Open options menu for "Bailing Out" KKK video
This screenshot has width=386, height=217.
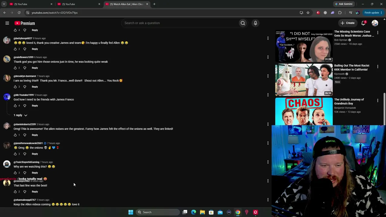point(378,66)
